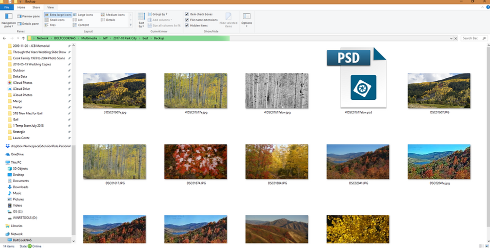This screenshot has height=249, width=490.
Task: Open Videos under This PC
Action: [15, 205]
